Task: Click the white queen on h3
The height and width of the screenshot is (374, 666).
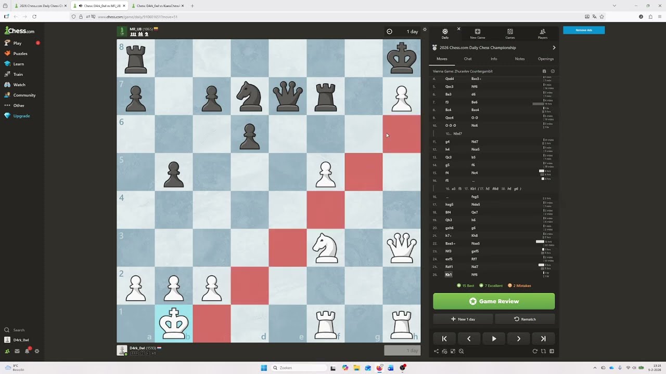Action: pyautogui.click(x=402, y=248)
